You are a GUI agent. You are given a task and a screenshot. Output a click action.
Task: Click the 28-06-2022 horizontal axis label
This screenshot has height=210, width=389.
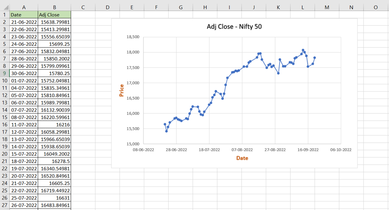176,150
